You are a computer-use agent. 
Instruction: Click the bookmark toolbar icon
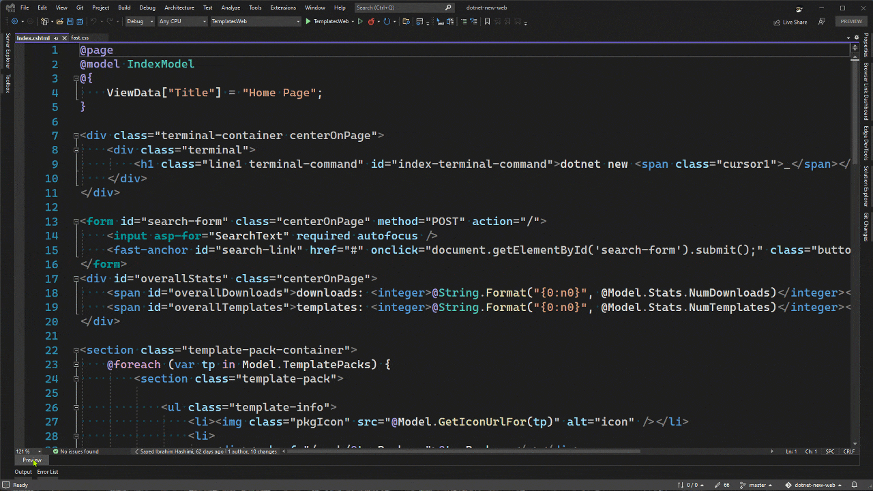[x=487, y=22]
